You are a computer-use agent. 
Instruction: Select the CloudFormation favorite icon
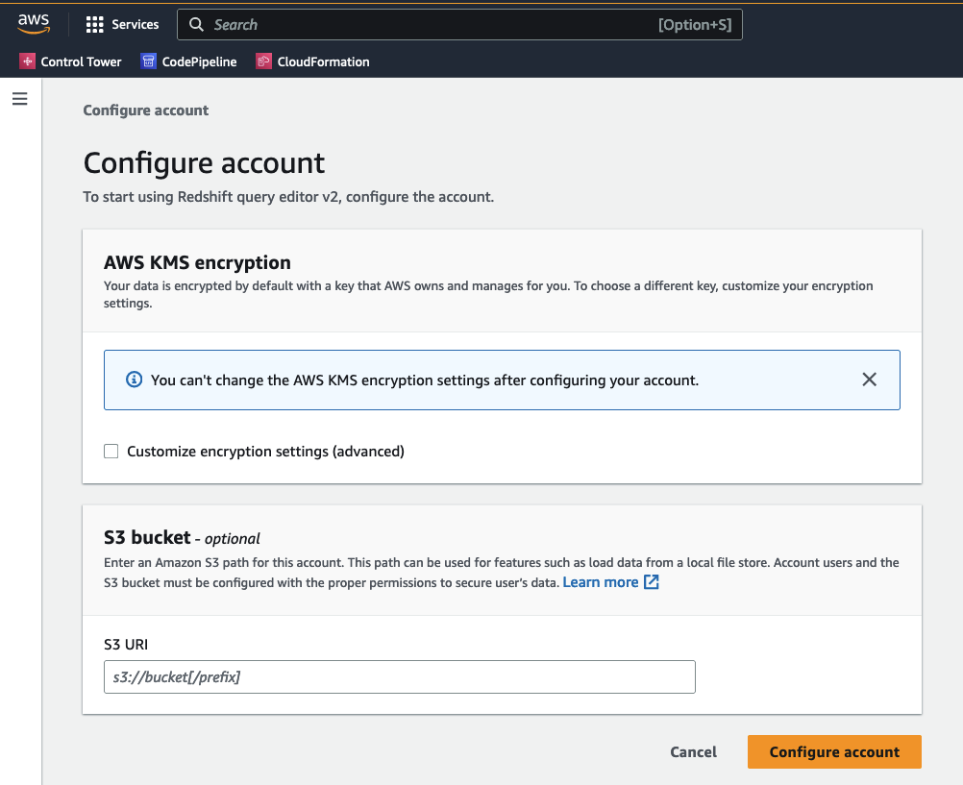(x=262, y=61)
